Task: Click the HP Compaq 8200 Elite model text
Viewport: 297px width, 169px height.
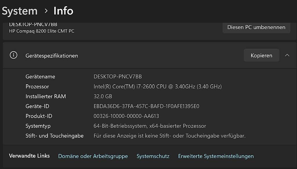Action: point(42,31)
